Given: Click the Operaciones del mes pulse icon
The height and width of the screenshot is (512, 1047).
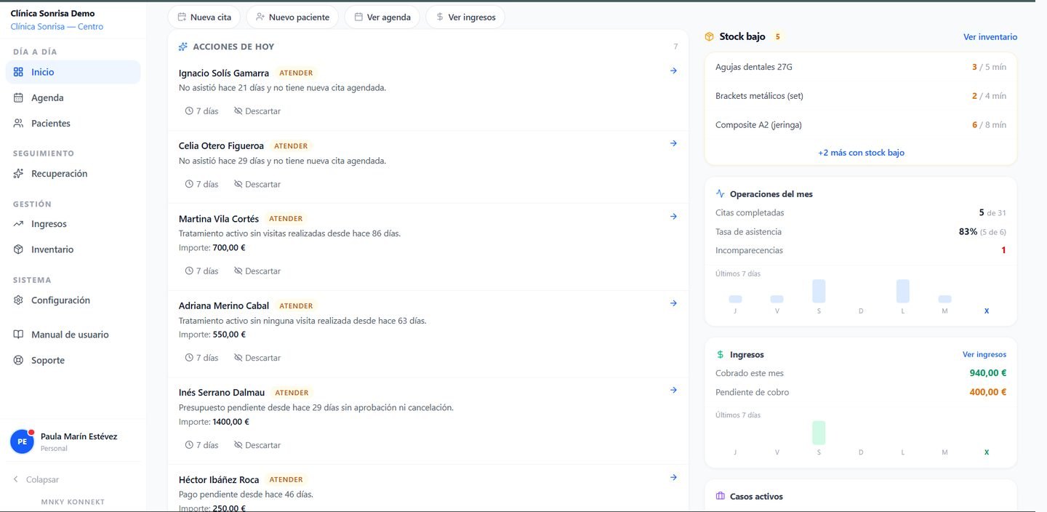Looking at the screenshot, I should pyautogui.click(x=721, y=194).
